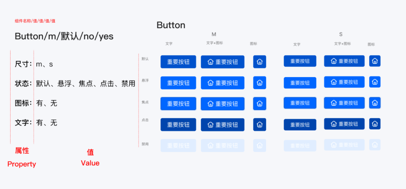The image size is (406, 189).
Task: Click the S focus-state home icon button
Action: (375, 103)
